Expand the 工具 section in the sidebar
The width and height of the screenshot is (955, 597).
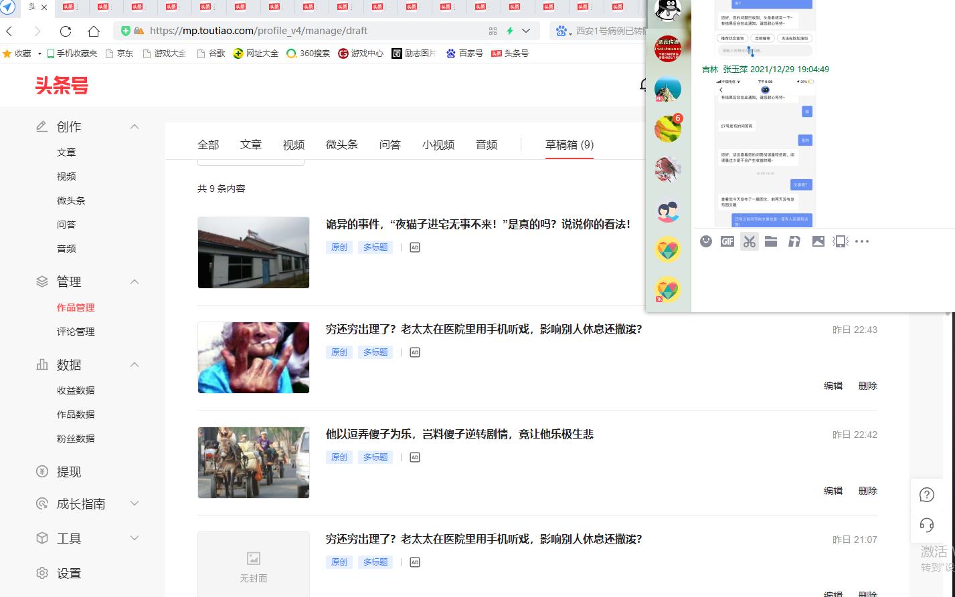click(x=134, y=538)
